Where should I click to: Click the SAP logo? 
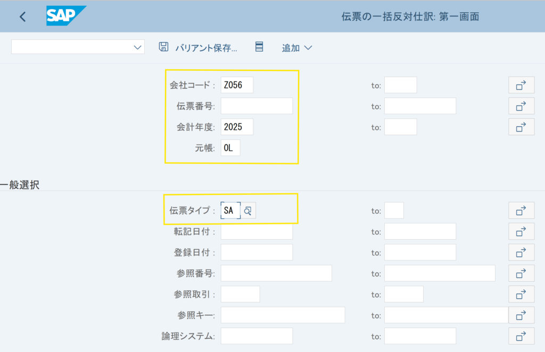(x=65, y=16)
